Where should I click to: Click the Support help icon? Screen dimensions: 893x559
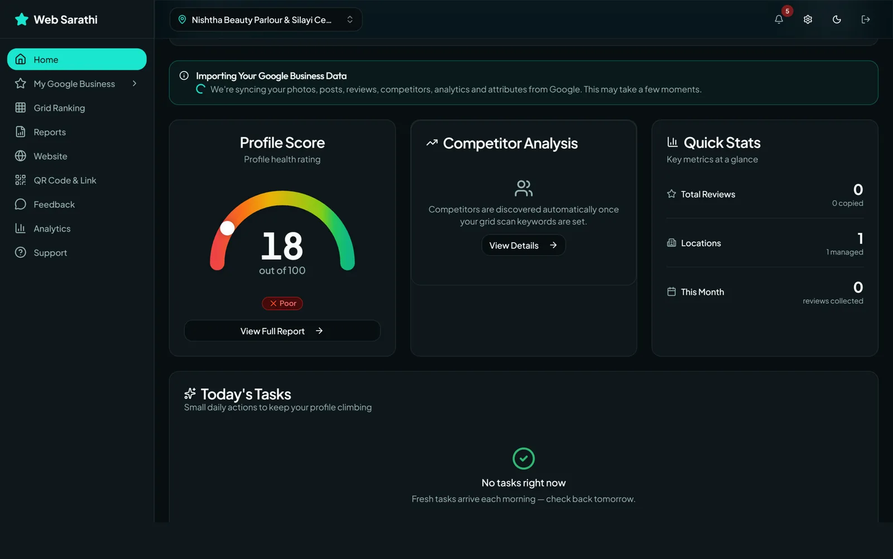(x=21, y=253)
